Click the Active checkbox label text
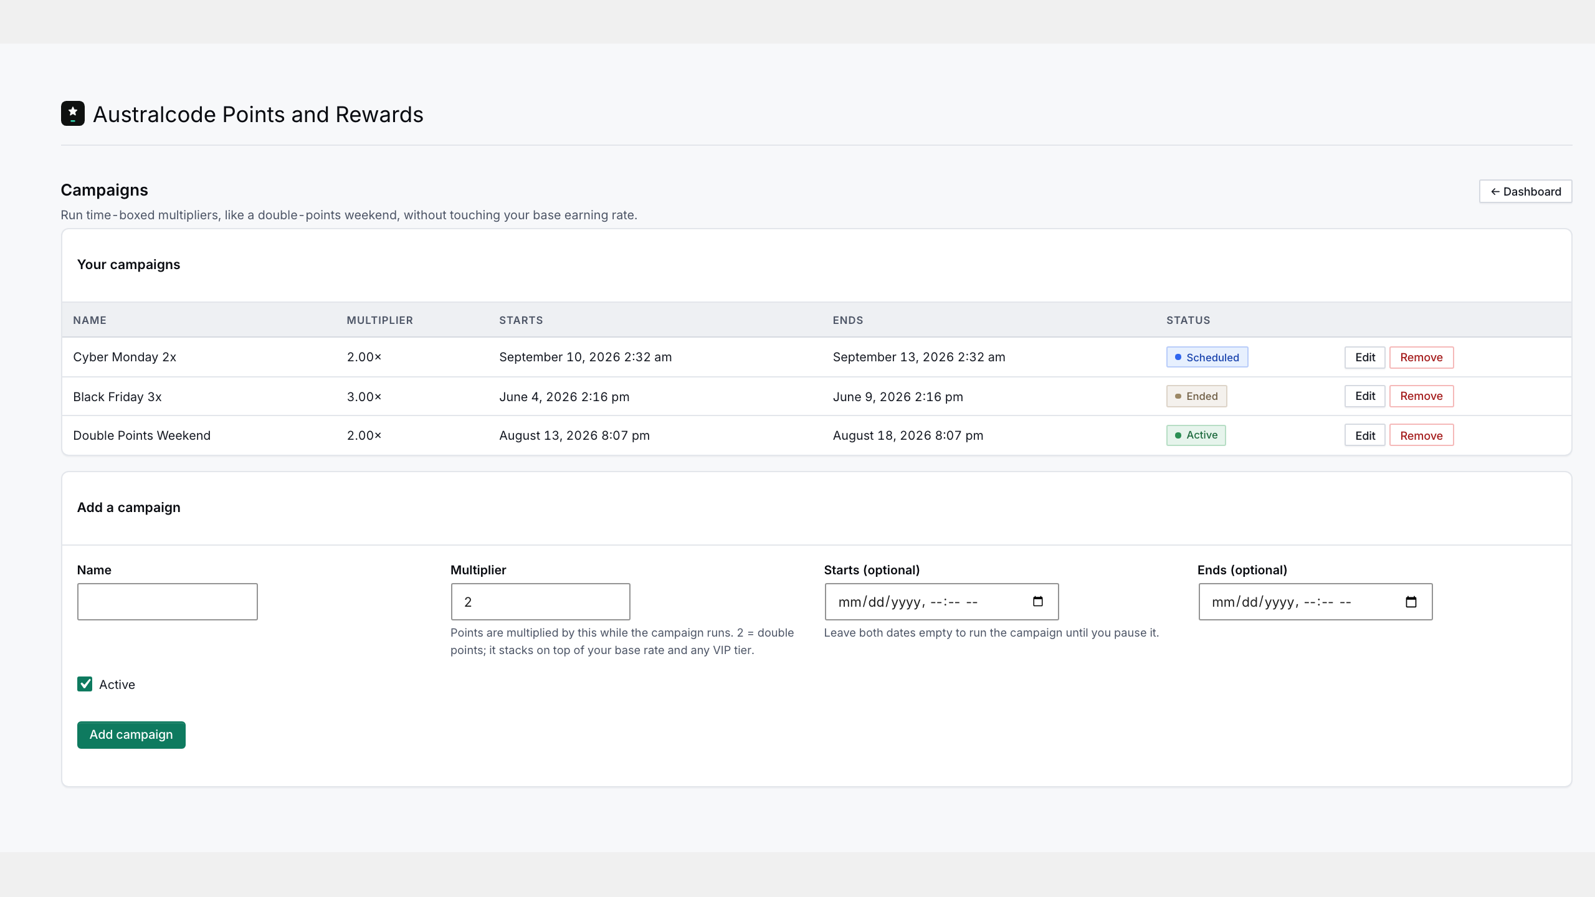 tap(117, 685)
